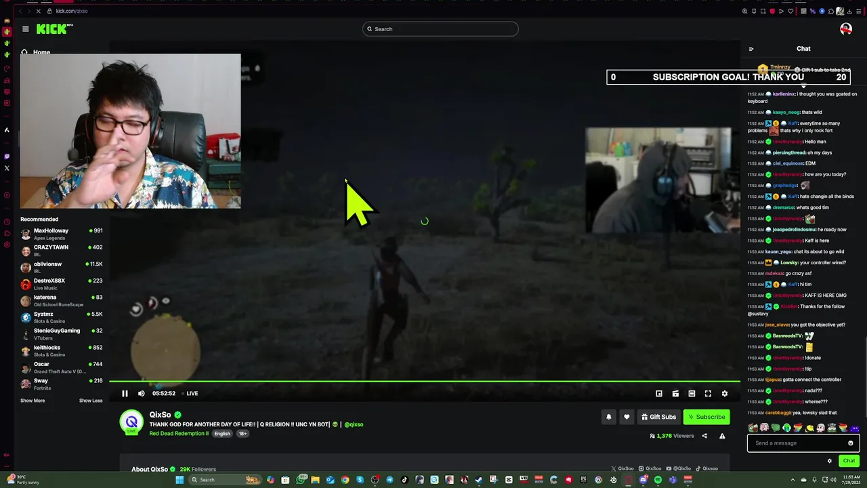Click the Search input field

pos(440,29)
